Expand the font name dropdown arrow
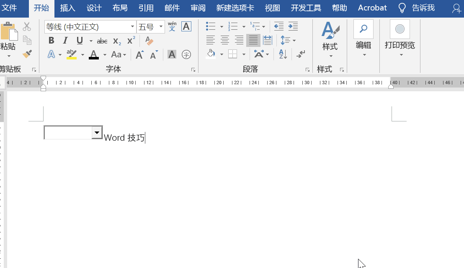 pos(133,27)
